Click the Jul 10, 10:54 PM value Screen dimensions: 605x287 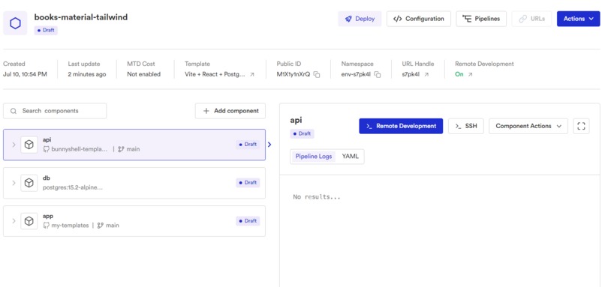(x=25, y=74)
